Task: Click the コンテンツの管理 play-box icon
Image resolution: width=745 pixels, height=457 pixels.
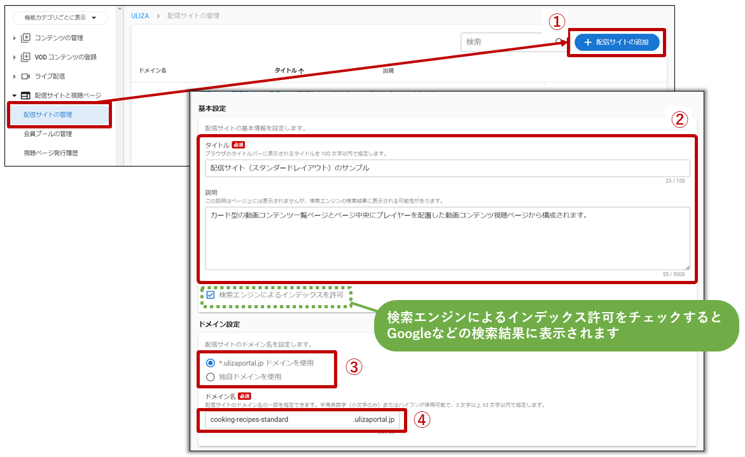Action: (25, 38)
